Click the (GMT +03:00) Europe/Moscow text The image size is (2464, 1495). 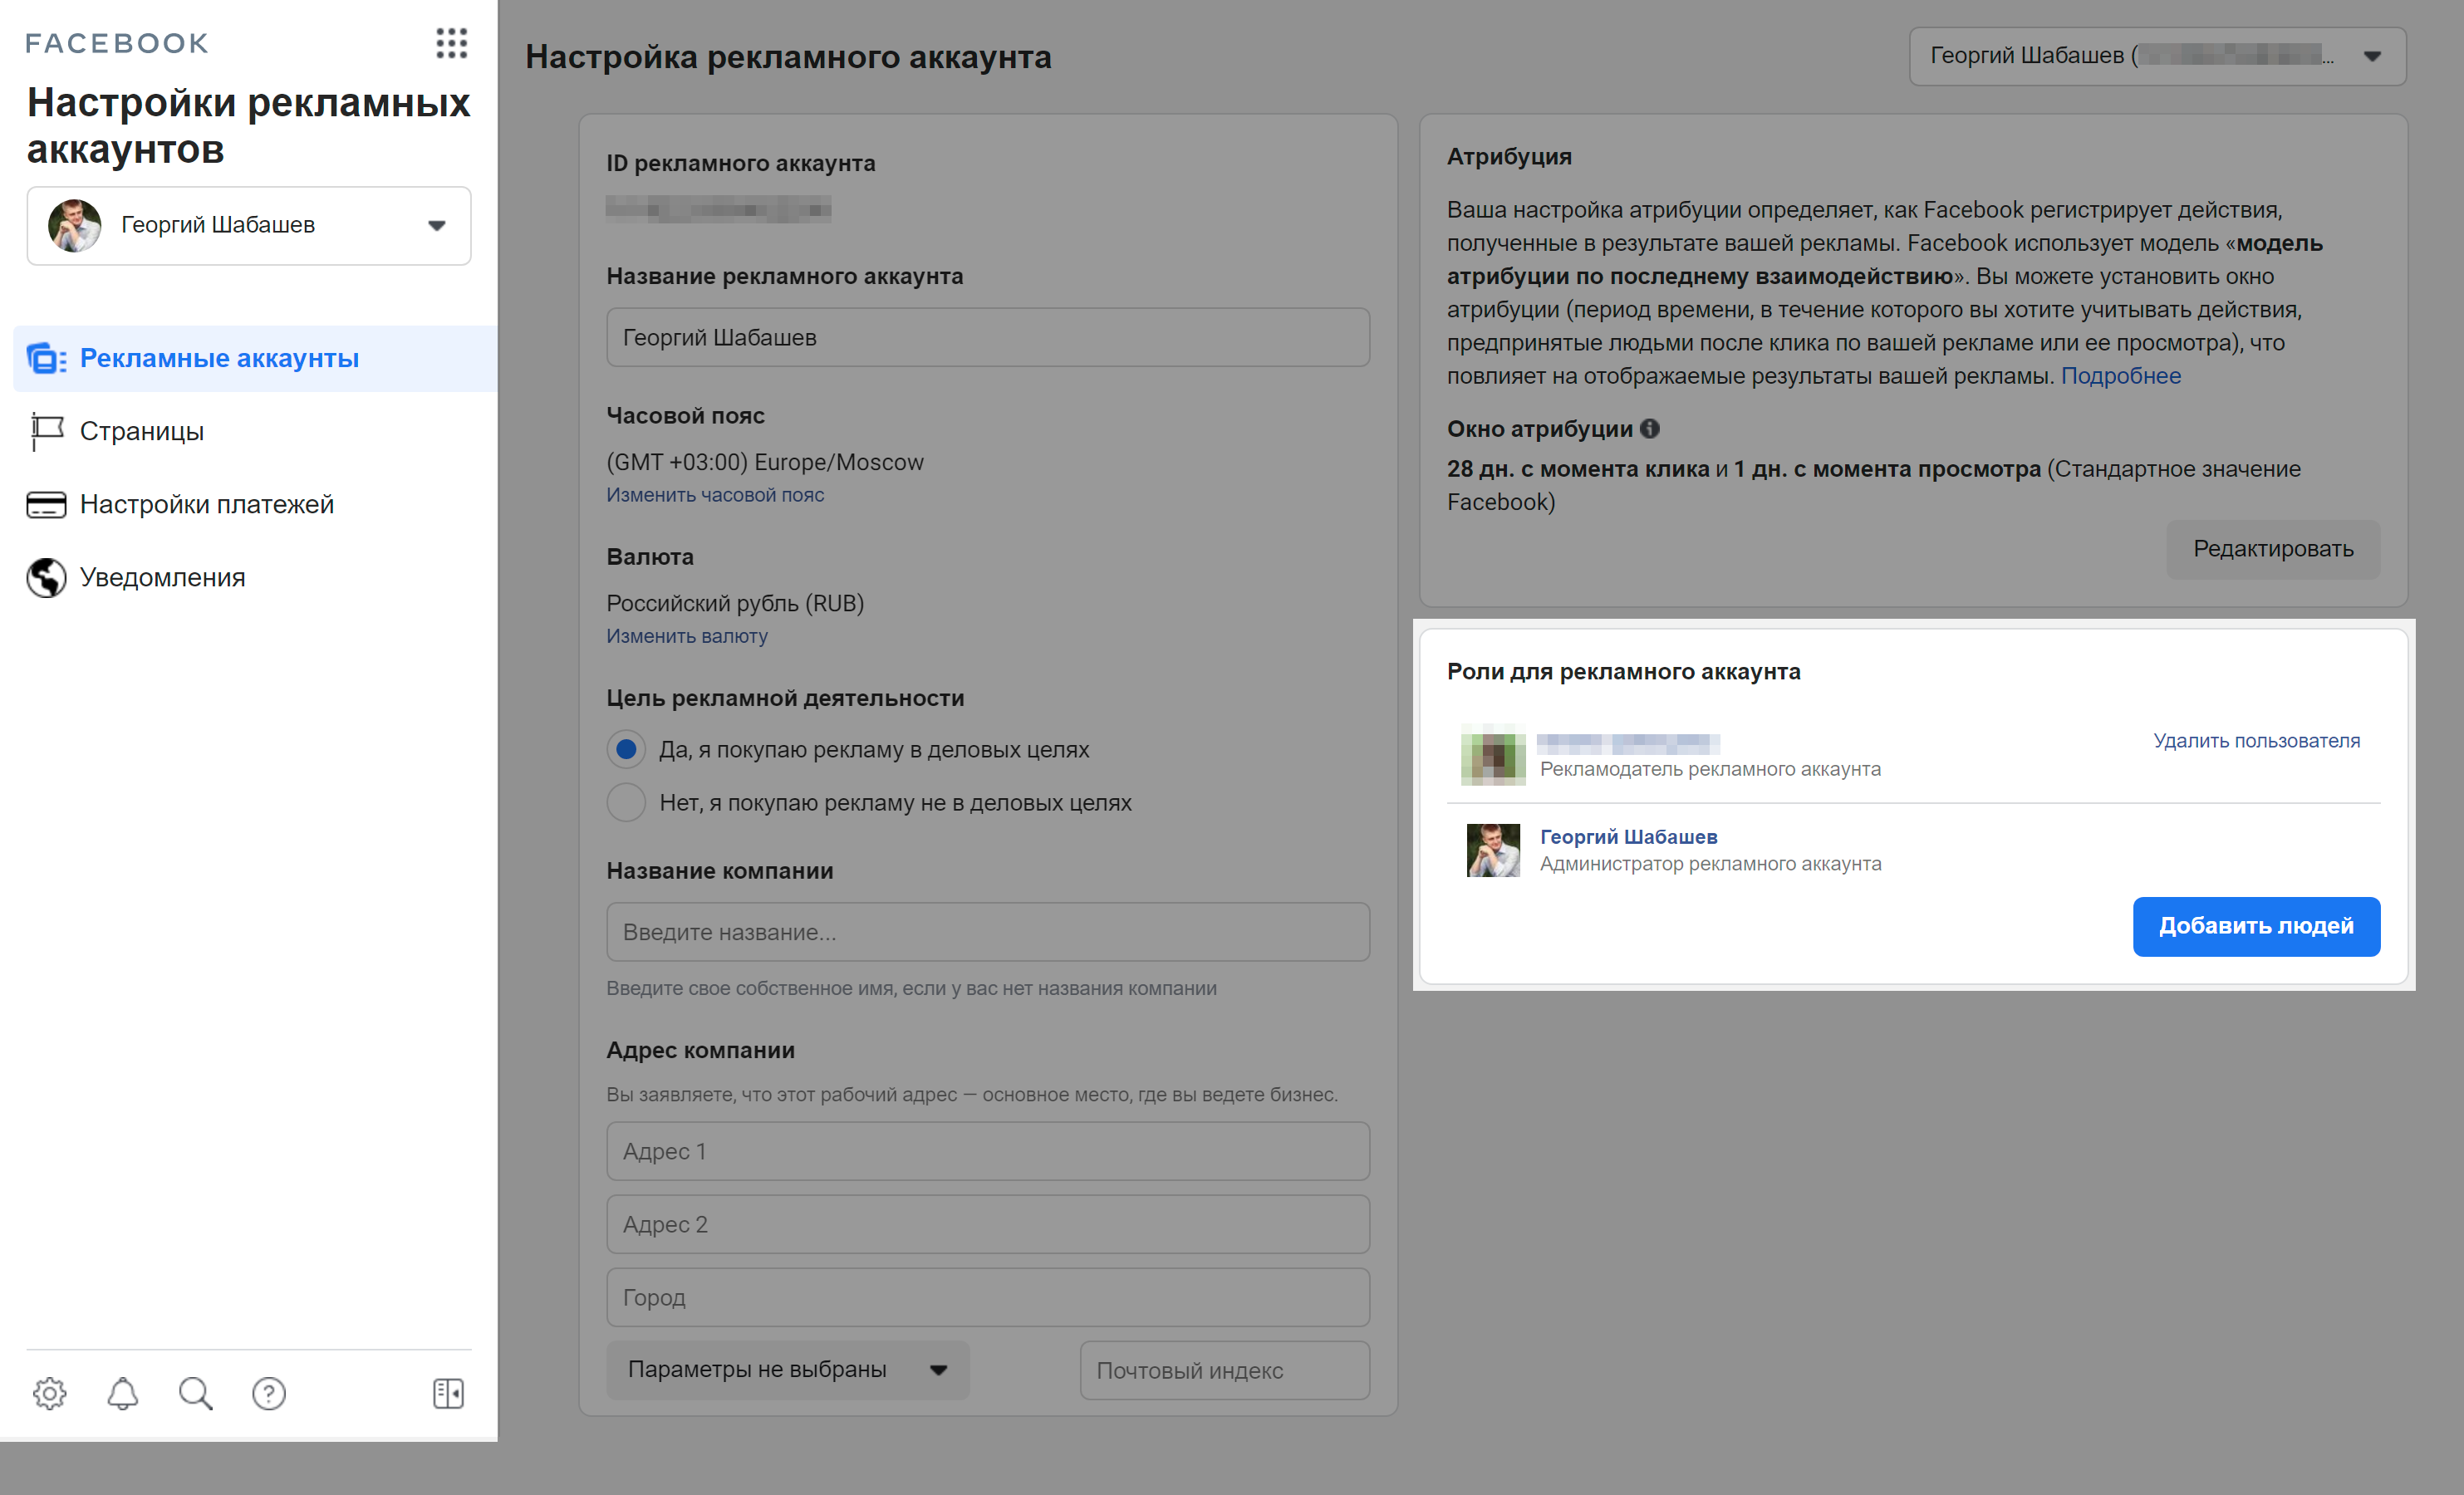click(765, 462)
